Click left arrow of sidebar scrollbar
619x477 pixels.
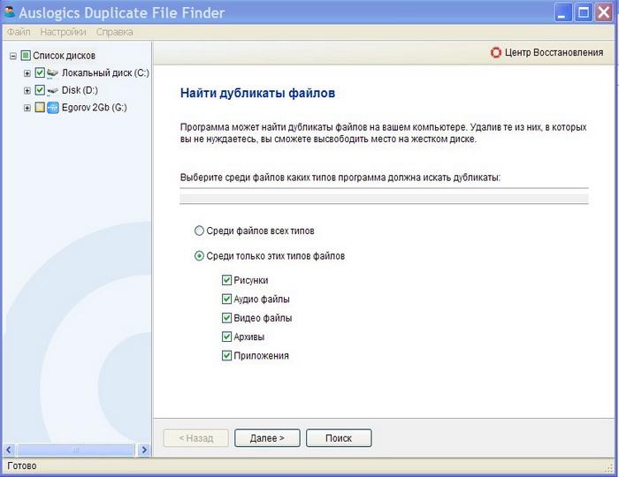(9, 450)
